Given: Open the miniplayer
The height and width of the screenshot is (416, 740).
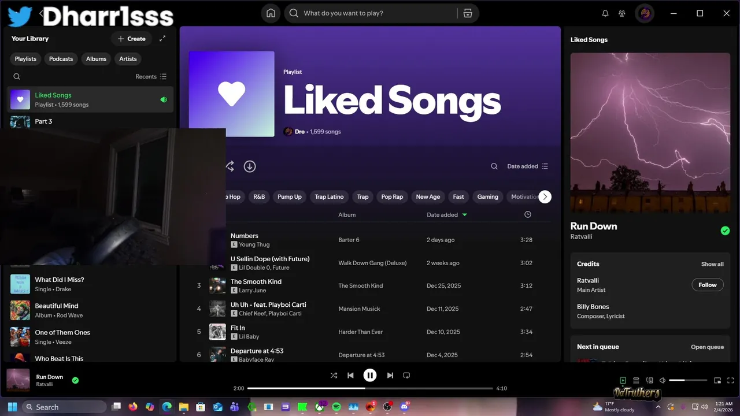Looking at the screenshot, I should (717, 380).
